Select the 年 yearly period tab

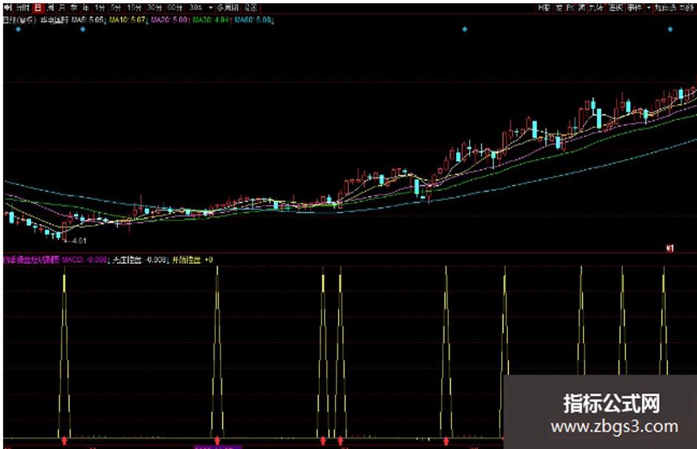[x=86, y=7]
